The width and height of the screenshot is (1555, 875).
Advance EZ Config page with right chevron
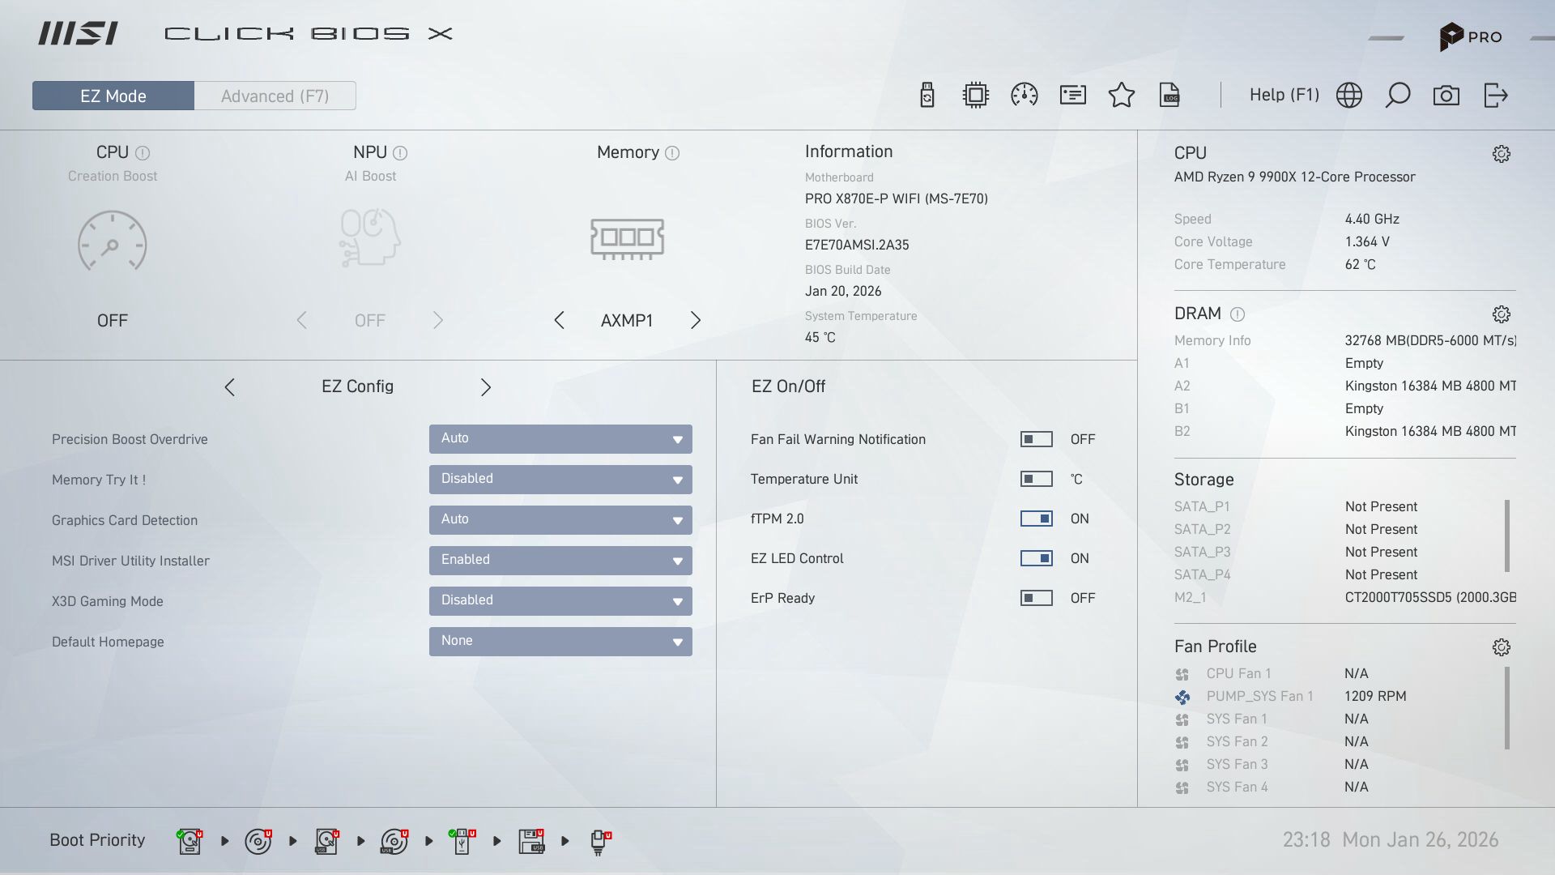coord(486,386)
